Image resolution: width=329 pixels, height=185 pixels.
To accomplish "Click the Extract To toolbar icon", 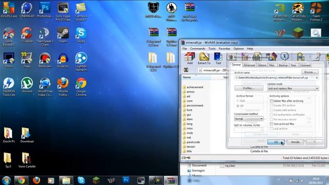I will tap(204, 59).
